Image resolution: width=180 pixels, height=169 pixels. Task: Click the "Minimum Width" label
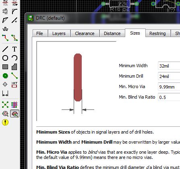[x=133, y=66]
